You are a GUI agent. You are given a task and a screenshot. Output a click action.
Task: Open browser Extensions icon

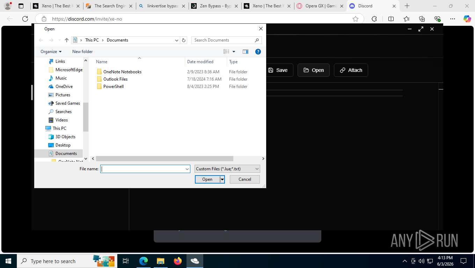(x=374, y=19)
